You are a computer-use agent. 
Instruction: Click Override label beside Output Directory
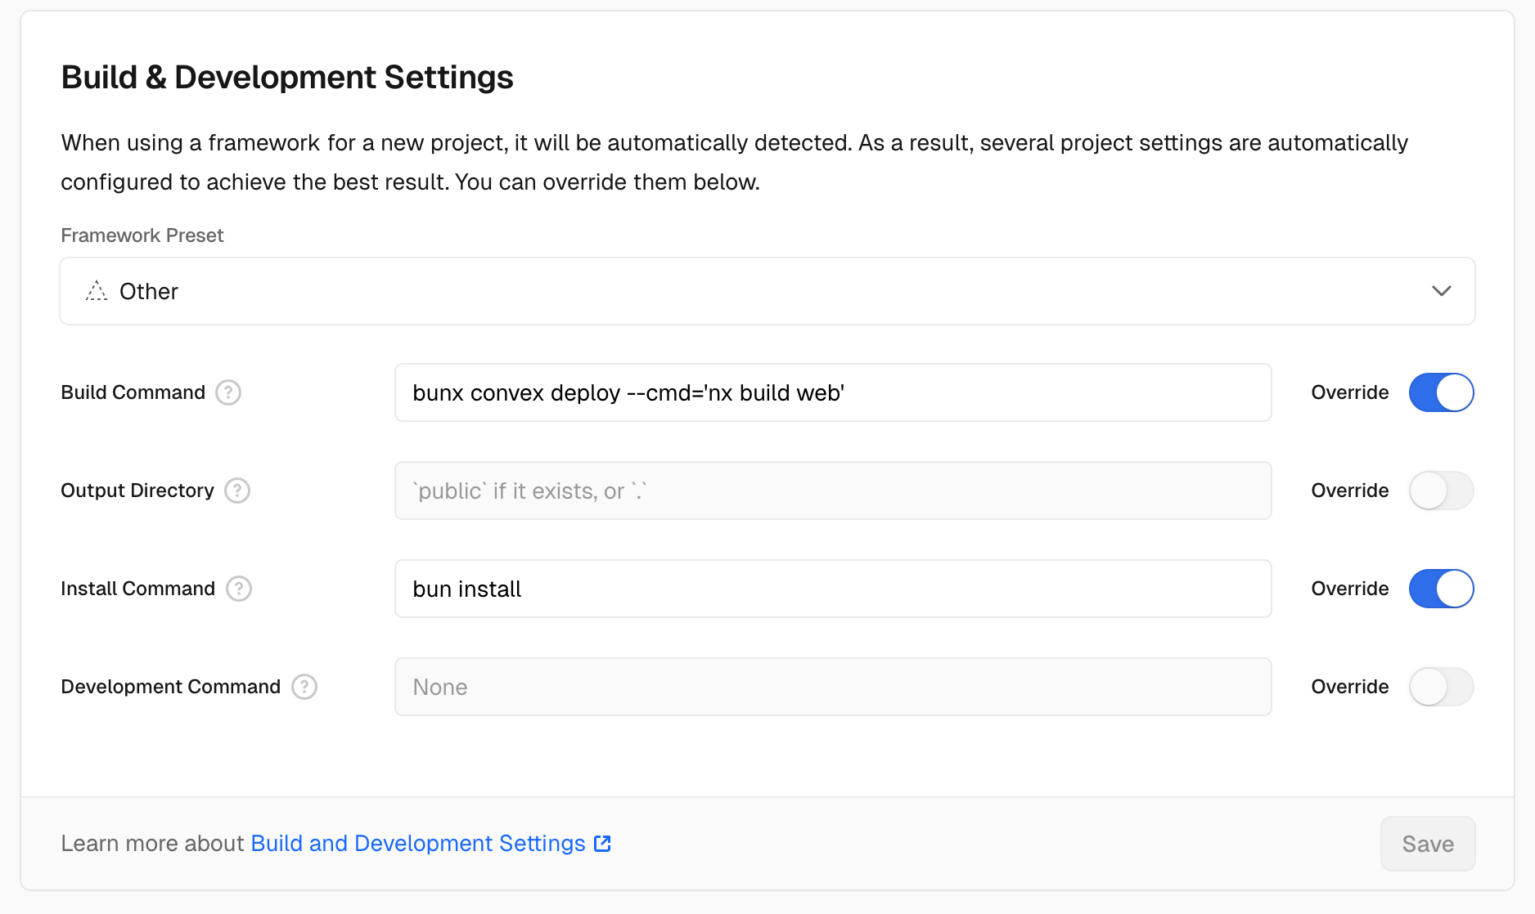click(1350, 491)
